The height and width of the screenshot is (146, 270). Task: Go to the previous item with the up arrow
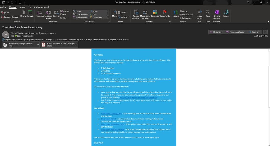(x=16, y=2)
